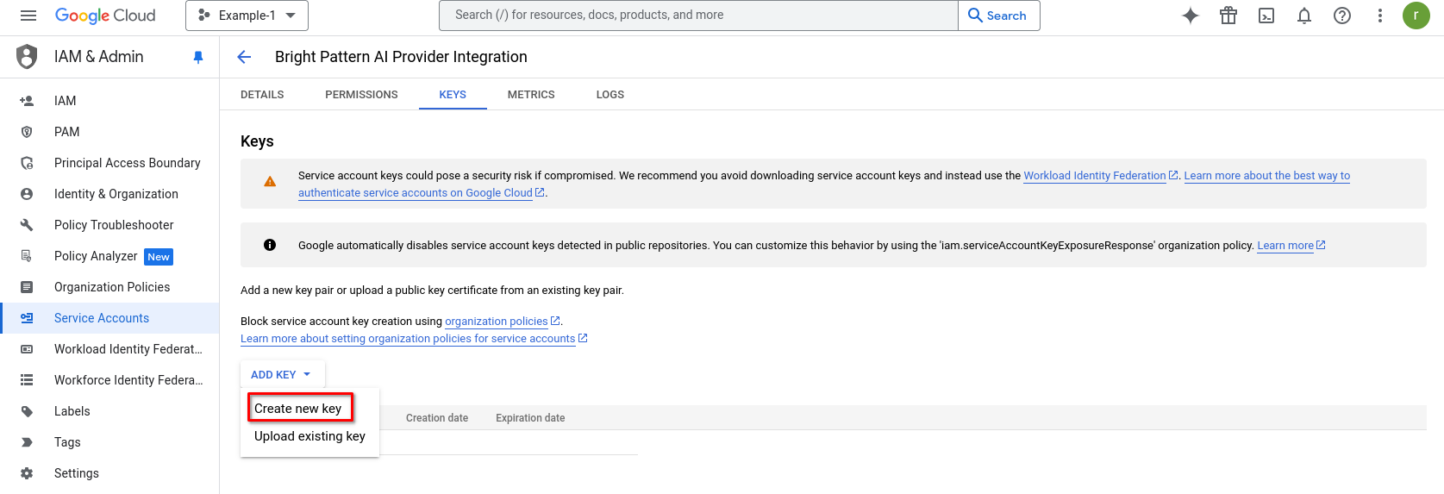Click the Creation date column header
Viewport: 1444px width, 494px height.
coord(437,418)
